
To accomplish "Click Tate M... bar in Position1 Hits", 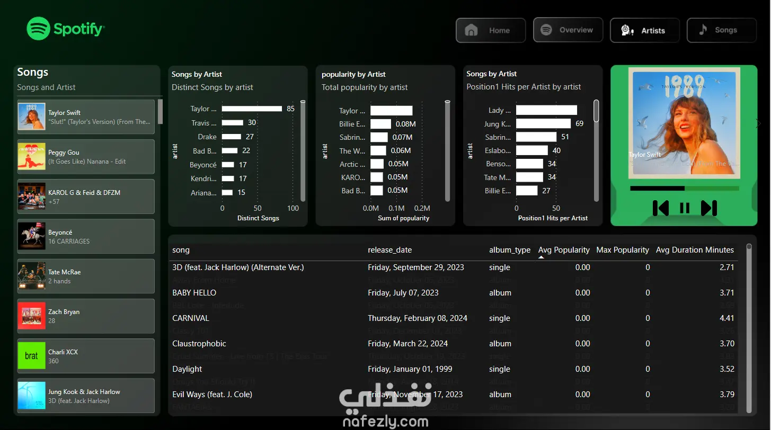I will [x=529, y=177].
